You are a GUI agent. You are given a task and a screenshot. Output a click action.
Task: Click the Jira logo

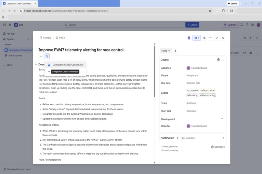click(19, 25)
